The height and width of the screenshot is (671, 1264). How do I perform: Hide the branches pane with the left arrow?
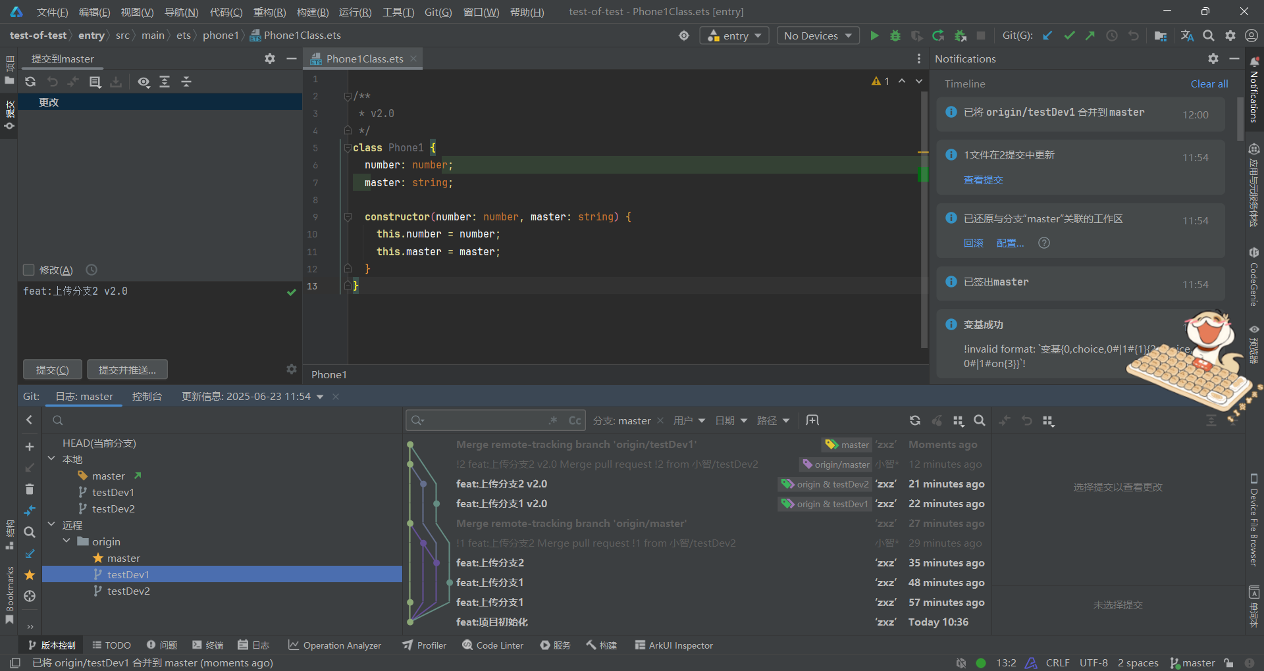[29, 420]
